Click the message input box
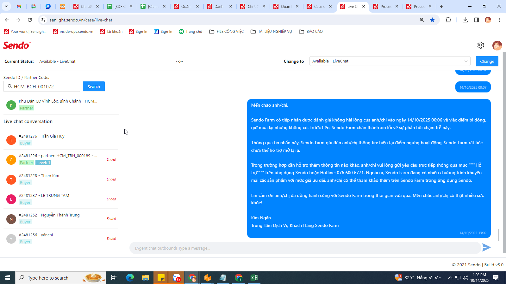 click(305, 248)
